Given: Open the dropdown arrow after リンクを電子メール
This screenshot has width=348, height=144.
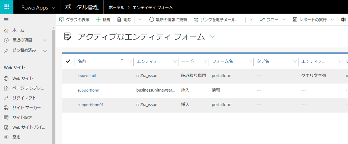Looking at the screenshot, I should point(251,20).
